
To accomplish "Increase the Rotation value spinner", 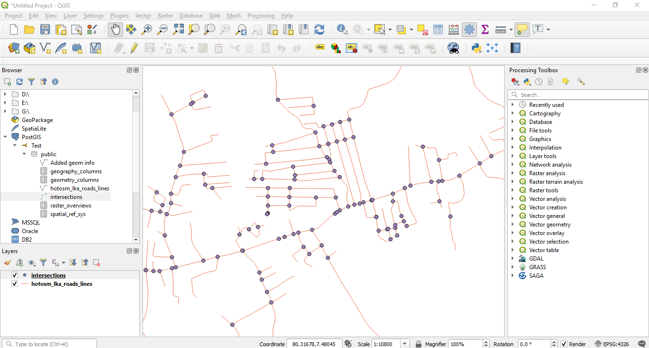I will click(x=554, y=342).
